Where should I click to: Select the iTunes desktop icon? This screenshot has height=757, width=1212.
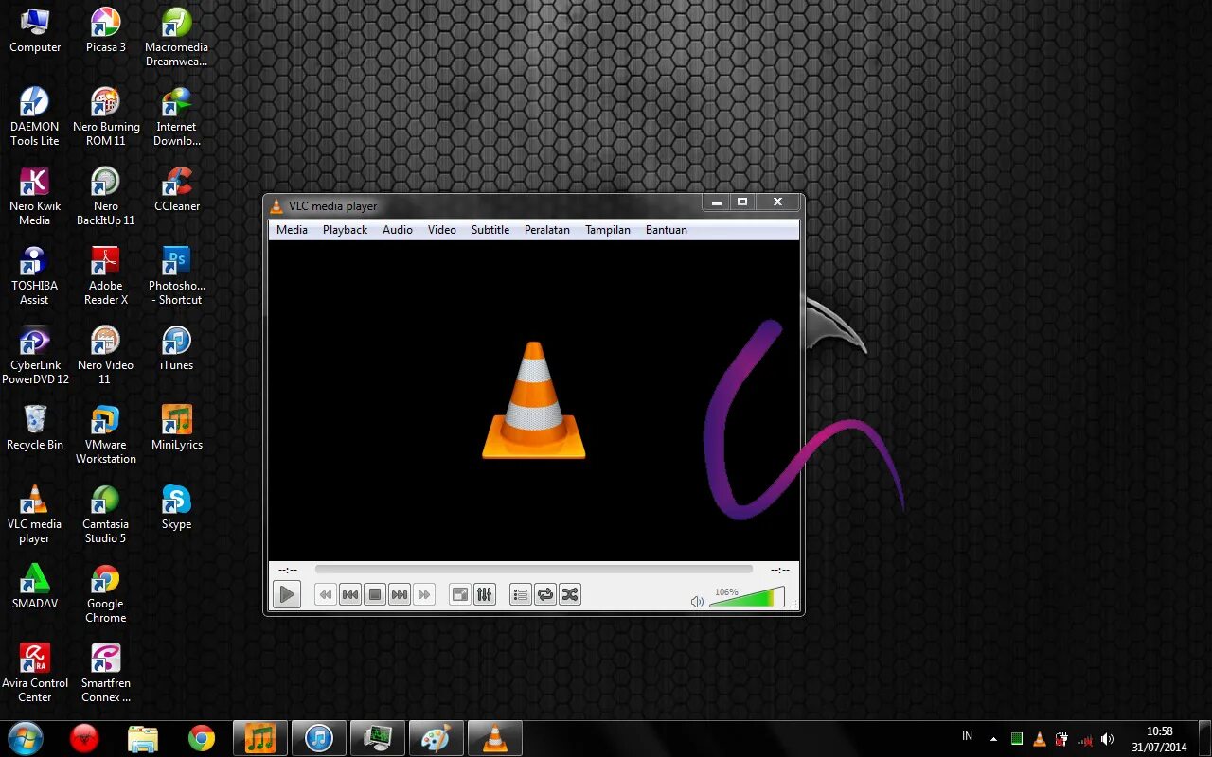[x=176, y=349]
